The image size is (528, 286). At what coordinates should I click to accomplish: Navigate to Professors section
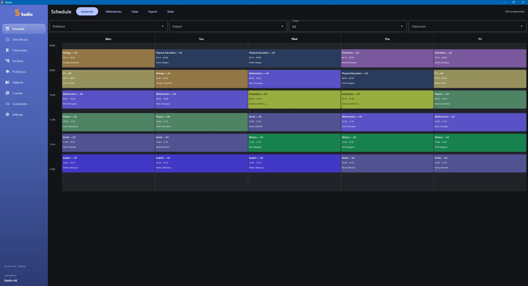[24, 72]
